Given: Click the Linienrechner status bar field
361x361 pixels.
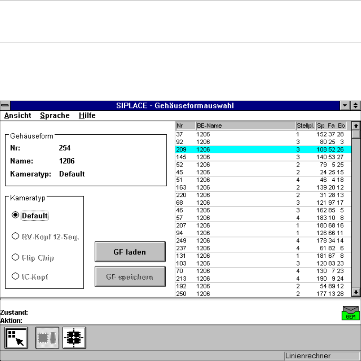Looking at the screenshot, I should click(322, 356).
